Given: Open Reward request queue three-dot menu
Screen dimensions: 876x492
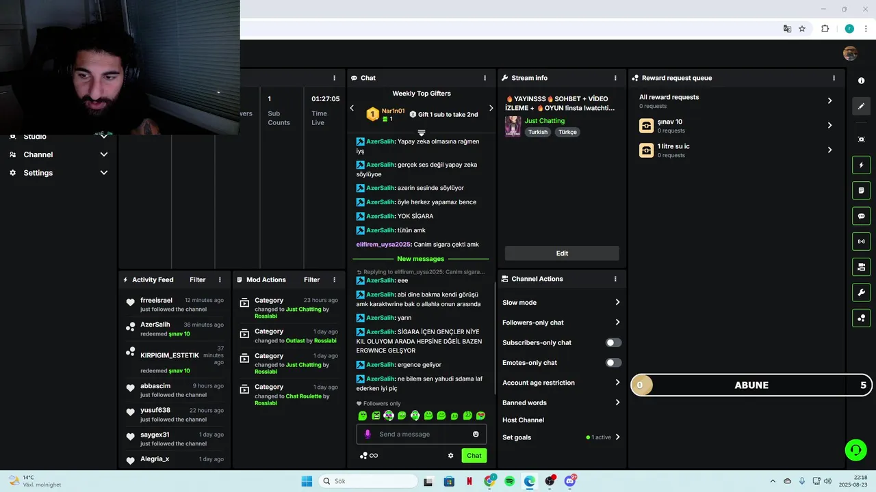Looking at the screenshot, I should (834, 78).
